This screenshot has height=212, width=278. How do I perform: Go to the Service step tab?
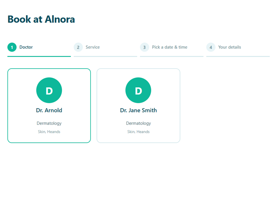tap(105, 50)
